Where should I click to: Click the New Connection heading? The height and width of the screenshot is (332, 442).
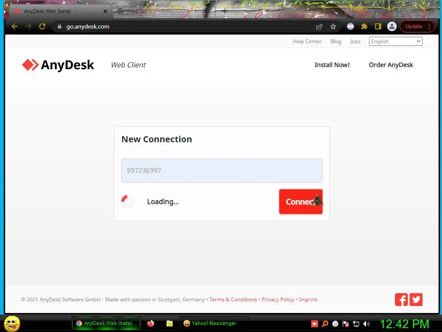tap(157, 139)
